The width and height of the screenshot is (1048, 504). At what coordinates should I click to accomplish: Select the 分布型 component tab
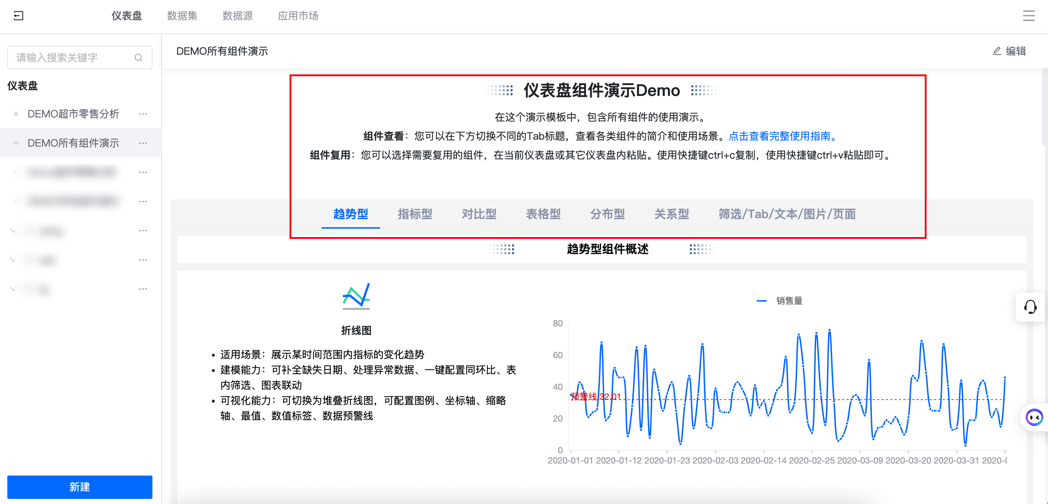[608, 214]
